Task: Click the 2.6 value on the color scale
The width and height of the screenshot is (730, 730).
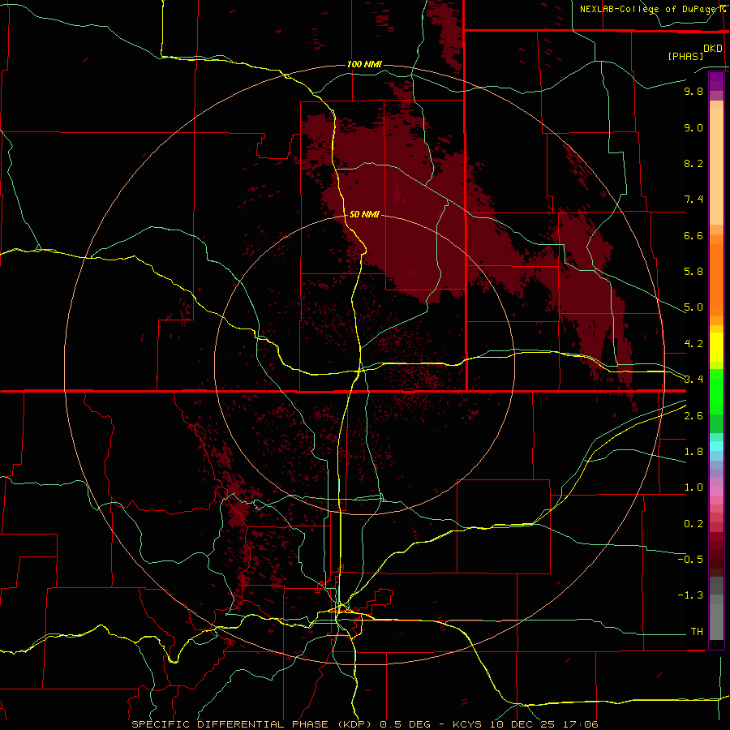Action: (x=693, y=416)
